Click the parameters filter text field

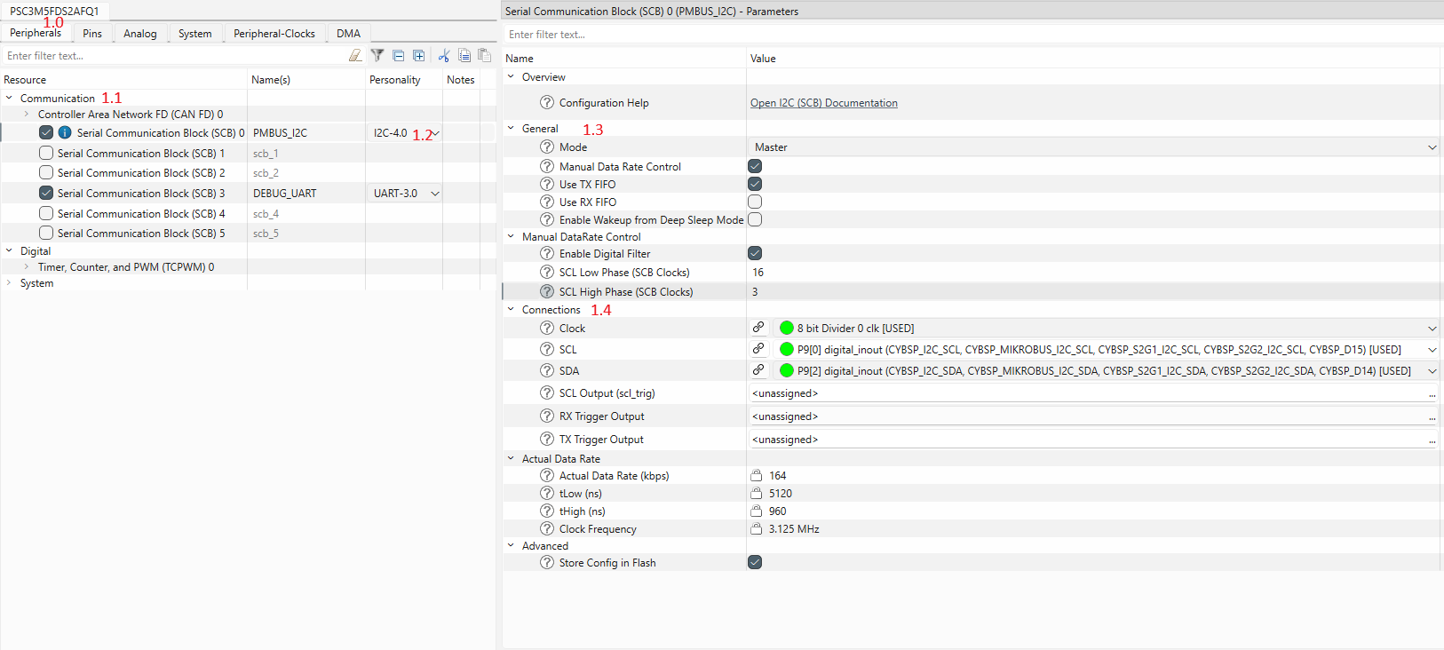[x=972, y=35]
